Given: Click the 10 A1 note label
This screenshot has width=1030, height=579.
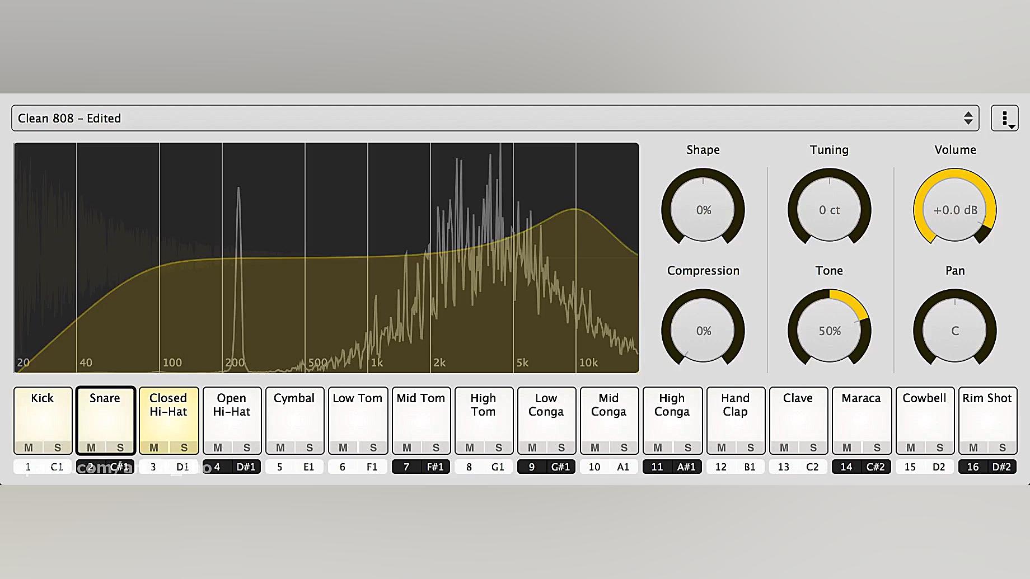Looking at the screenshot, I should pyautogui.click(x=609, y=467).
